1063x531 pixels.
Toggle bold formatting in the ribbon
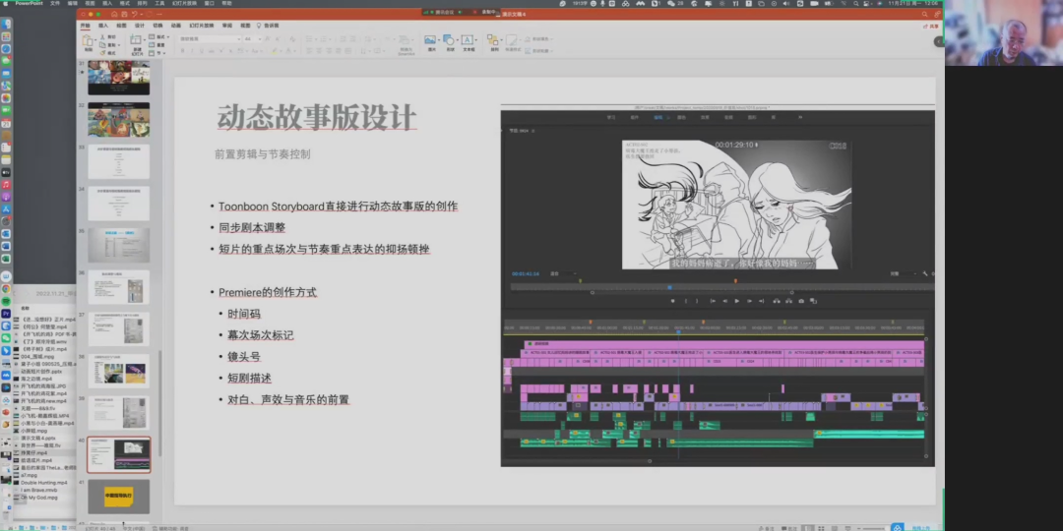click(183, 51)
